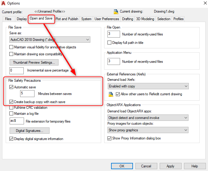This screenshot has height=171, width=208.
Task: Go to the Selection tab
Action: click(164, 19)
